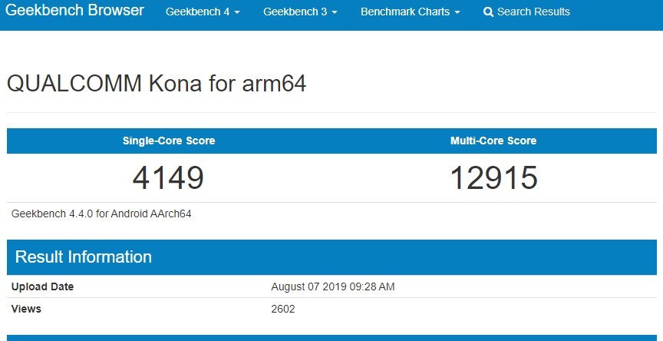This screenshot has width=663, height=341.
Task: Select the 2602 views count
Action: coord(283,309)
